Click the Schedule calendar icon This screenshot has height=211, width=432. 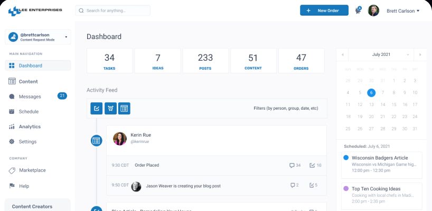(12, 111)
